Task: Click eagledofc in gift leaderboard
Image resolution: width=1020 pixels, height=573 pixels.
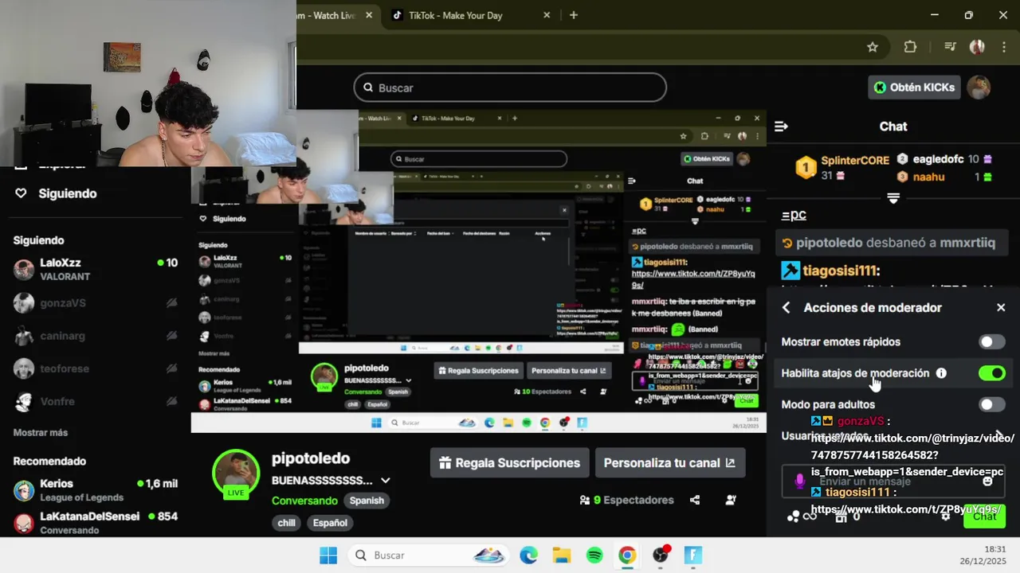Action: (x=938, y=159)
